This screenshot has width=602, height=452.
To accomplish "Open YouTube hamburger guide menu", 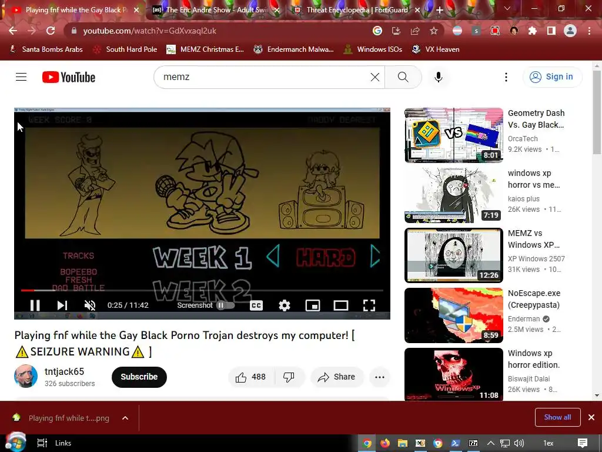I will [x=21, y=77].
